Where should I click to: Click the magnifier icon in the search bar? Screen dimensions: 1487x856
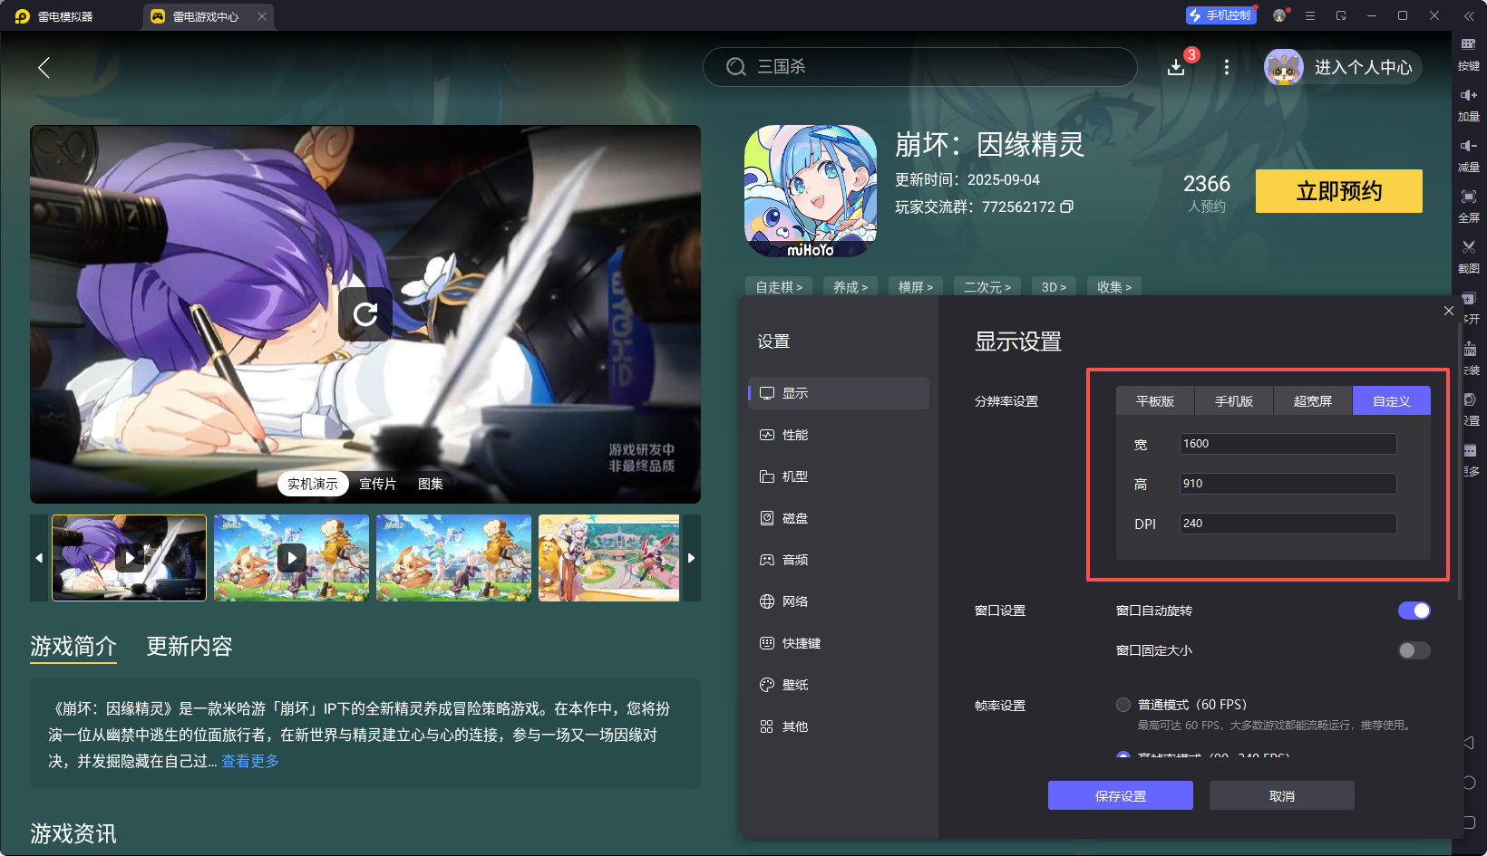pos(736,67)
